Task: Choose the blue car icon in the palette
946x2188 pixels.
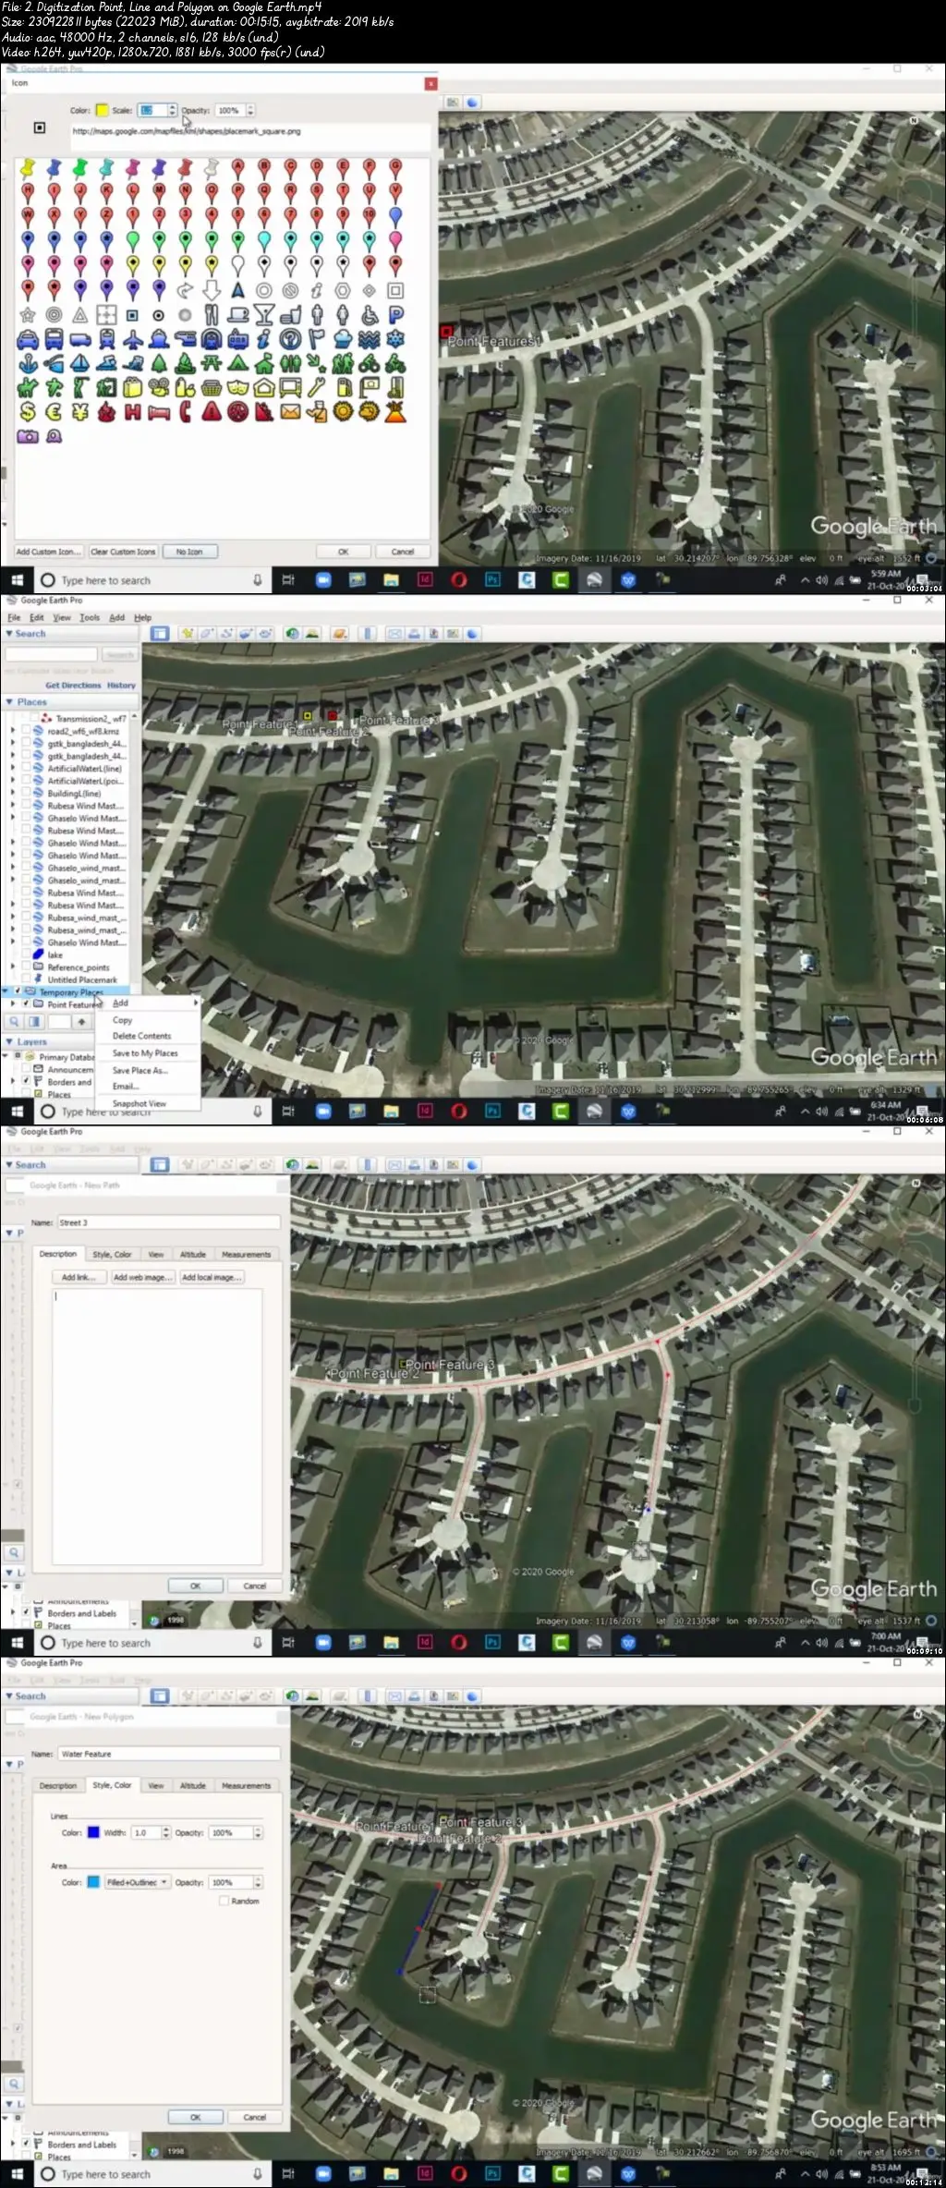Action: [28, 339]
